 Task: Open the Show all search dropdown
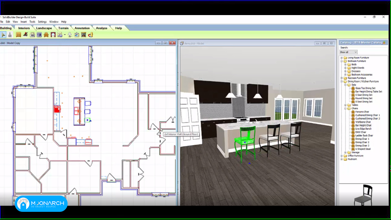[x=348, y=52]
